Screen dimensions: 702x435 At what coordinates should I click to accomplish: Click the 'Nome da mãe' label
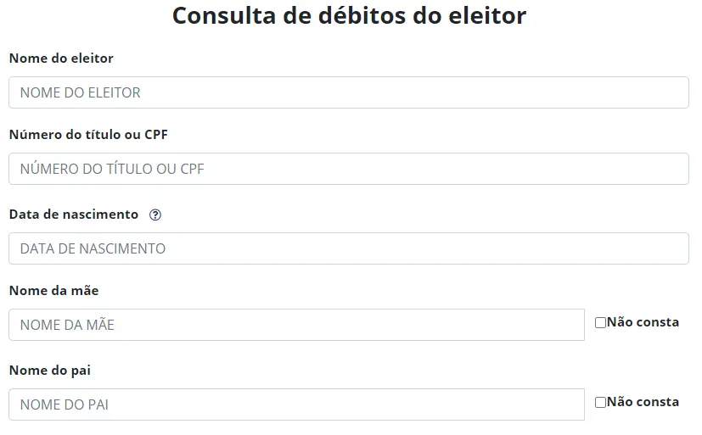[x=53, y=291]
